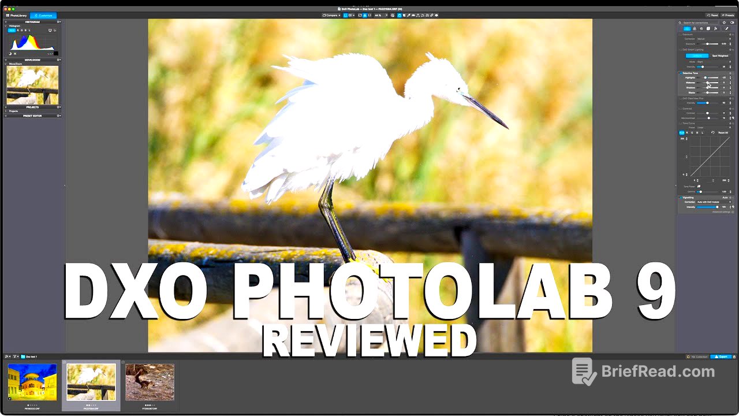The width and height of the screenshot is (739, 416).
Task: Select the Color palette tab icon
Action: tap(695, 29)
